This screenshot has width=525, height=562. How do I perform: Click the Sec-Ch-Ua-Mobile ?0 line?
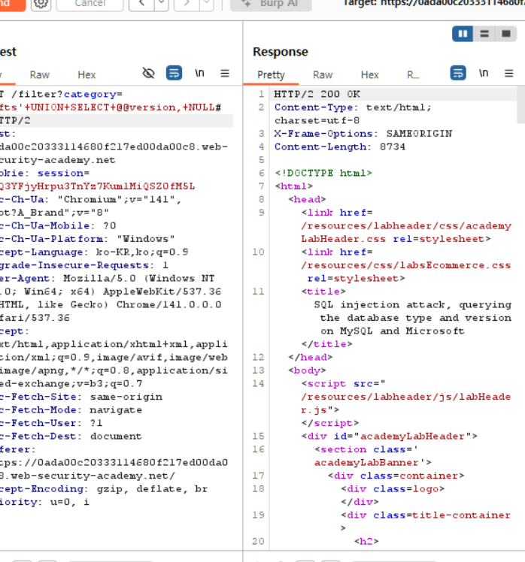(x=58, y=226)
